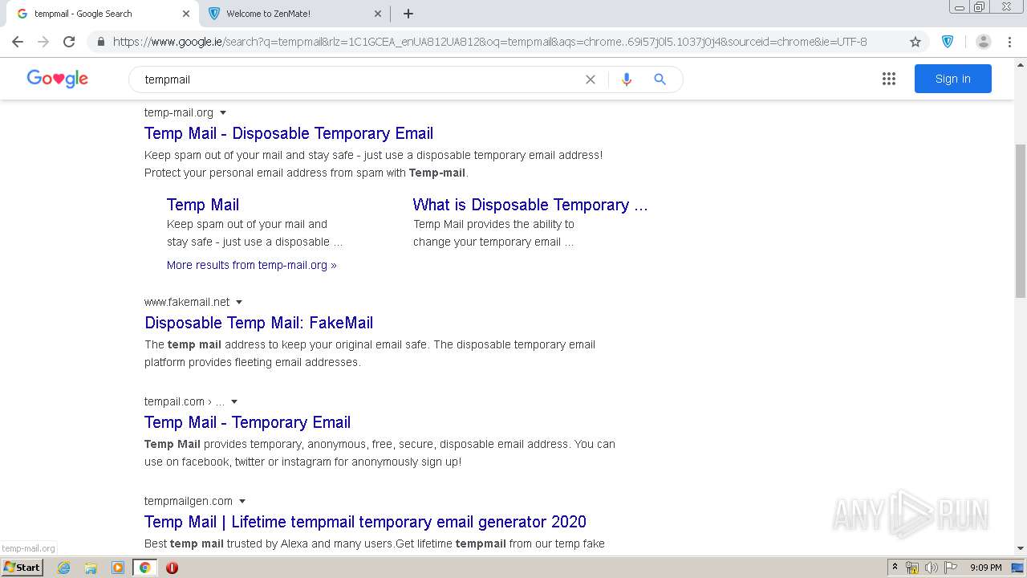This screenshot has height=578, width=1027.
Task: Open Temp Mail sitelink
Action: coord(203,205)
